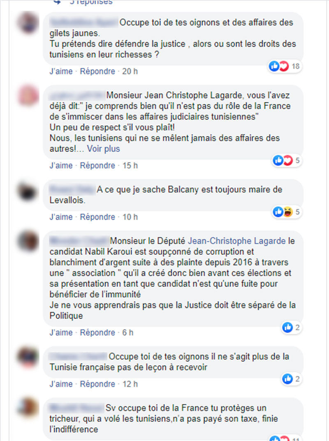
Task: Open like reactions on Tunisie française comment
Action: click(x=291, y=379)
